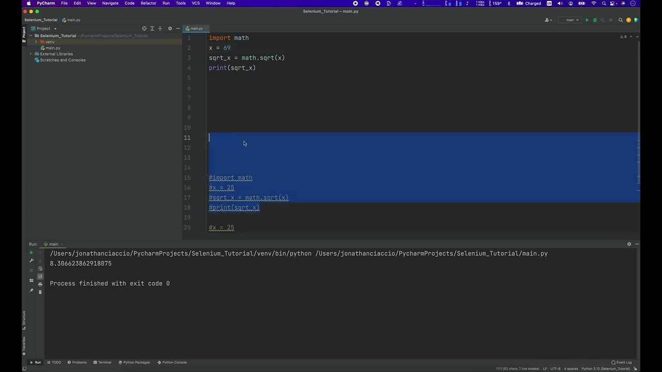662x372 pixels.
Task: Open the TODO tool window
Action: (x=54, y=362)
